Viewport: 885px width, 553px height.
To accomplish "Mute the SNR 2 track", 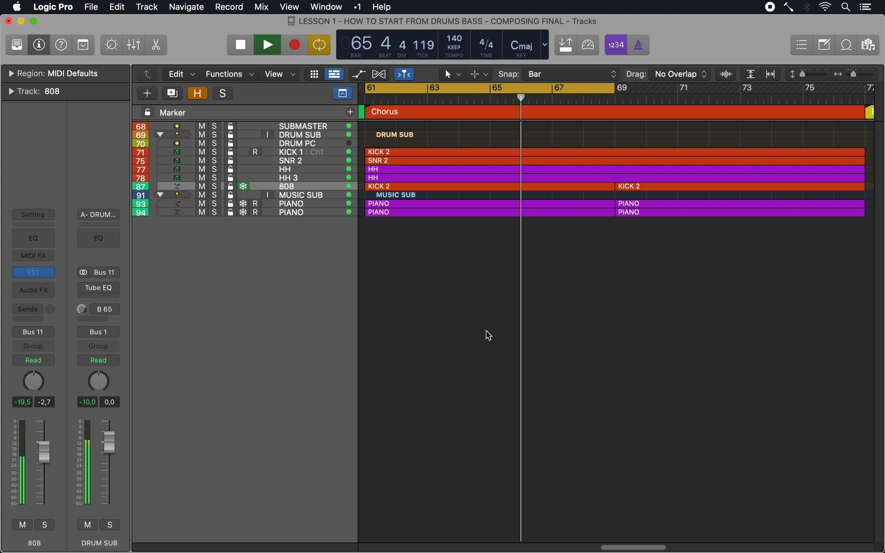I will point(202,161).
